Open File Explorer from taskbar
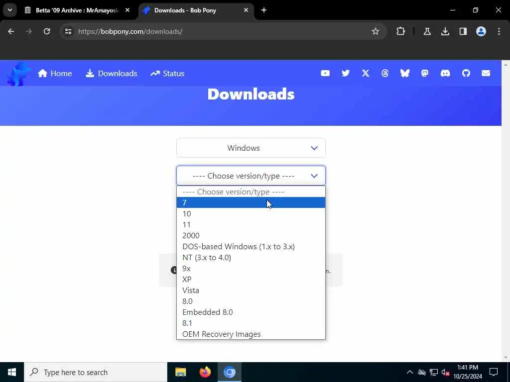The height and width of the screenshot is (382, 510). pyautogui.click(x=180, y=372)
